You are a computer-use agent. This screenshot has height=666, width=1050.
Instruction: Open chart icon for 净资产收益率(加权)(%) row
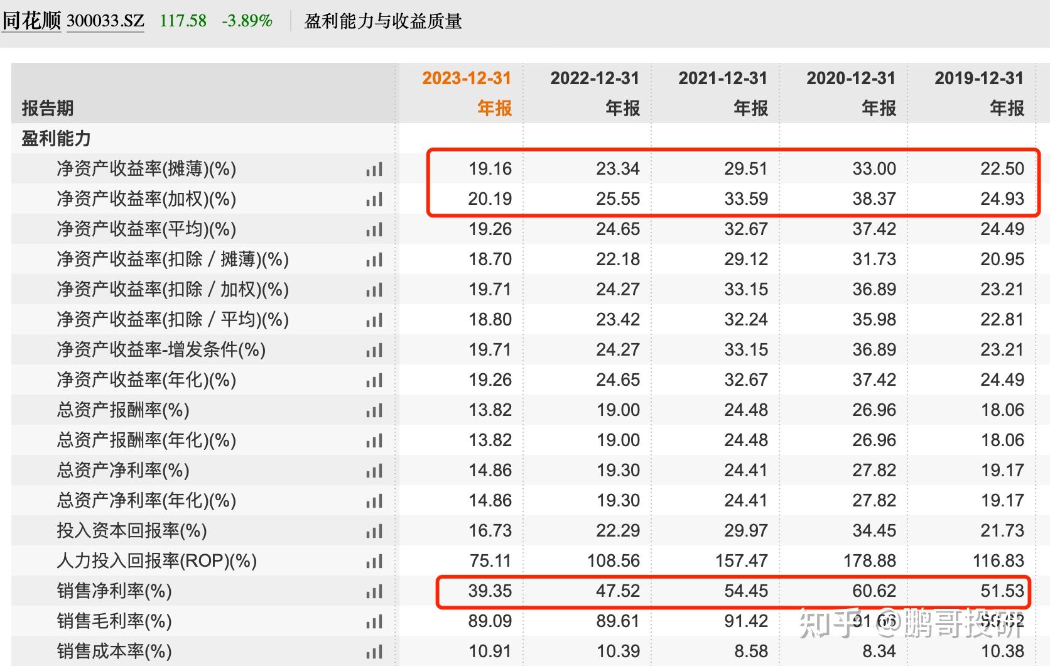(x=374, y=199)
